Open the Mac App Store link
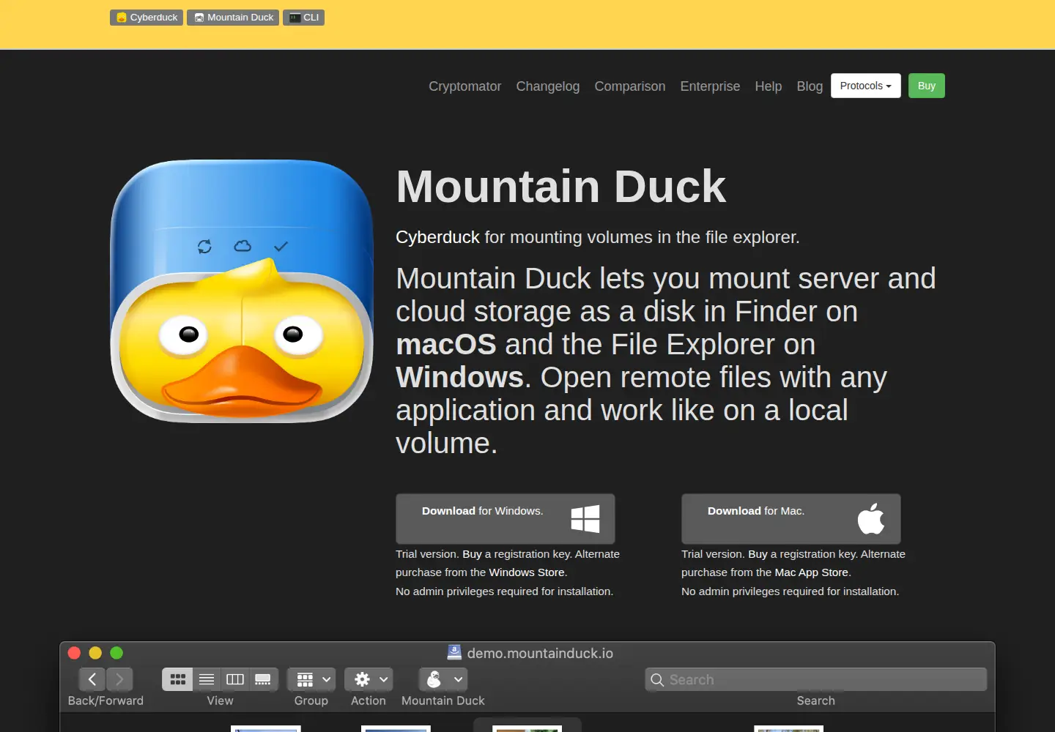 coord(812,572)
